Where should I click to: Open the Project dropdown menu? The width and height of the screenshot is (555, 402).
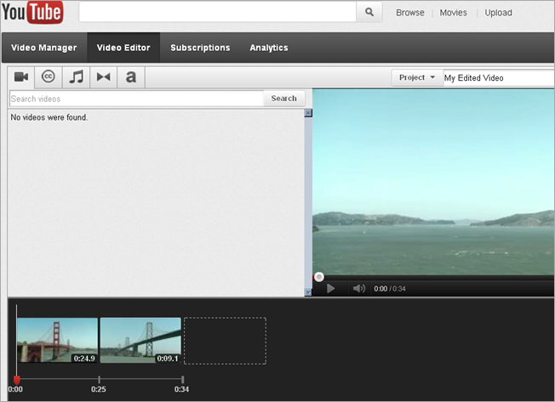coord(417,77)
